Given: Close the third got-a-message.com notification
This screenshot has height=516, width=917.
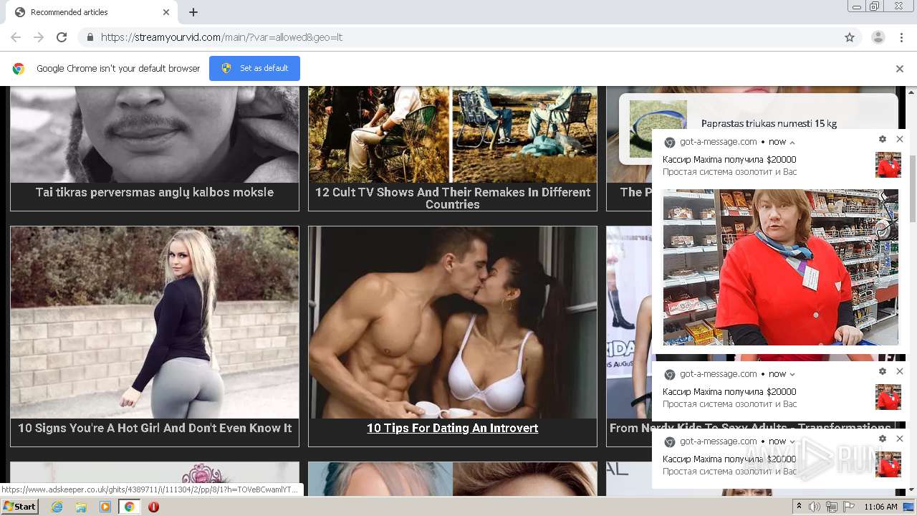Looking at the screenshot, I should 900,439.
